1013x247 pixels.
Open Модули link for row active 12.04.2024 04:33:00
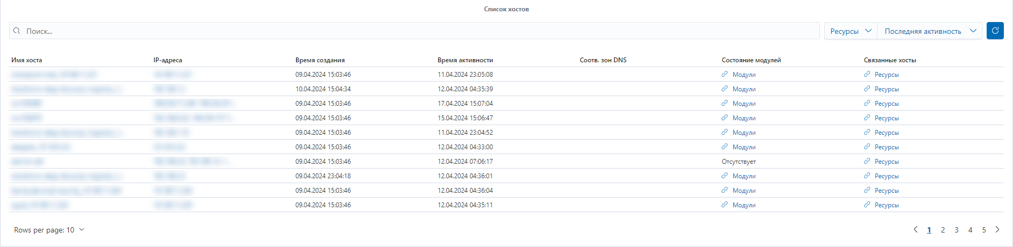(x=739, y=147)
